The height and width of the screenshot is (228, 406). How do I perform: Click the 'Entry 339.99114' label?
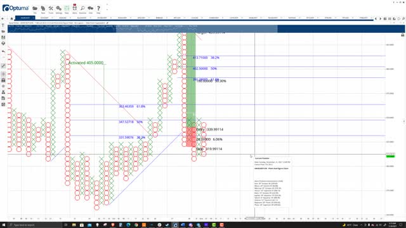click(210, 129)
